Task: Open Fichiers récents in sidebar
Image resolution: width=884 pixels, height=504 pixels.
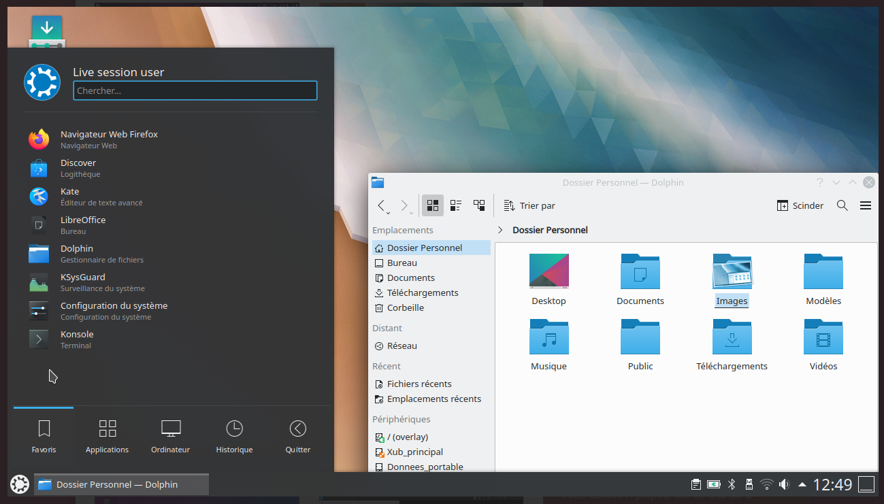Action: point(431,384)
